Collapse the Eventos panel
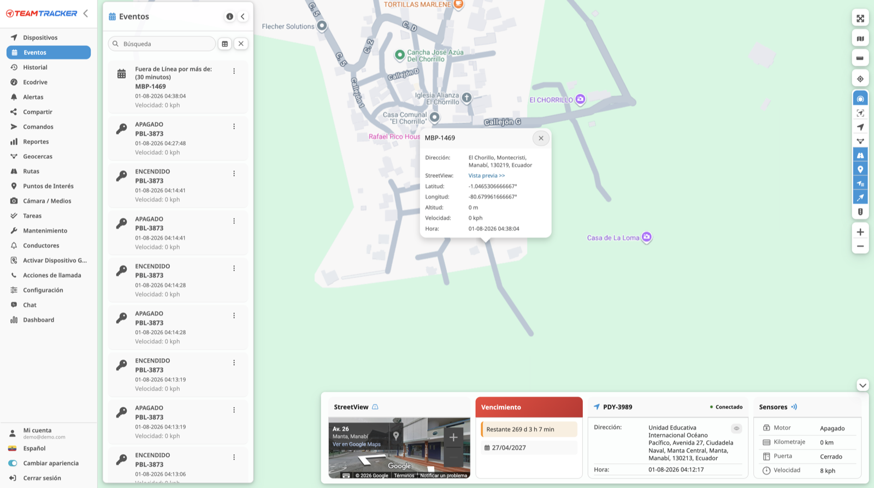Viewport: 874px width, 488px height. tap(243, 16)
